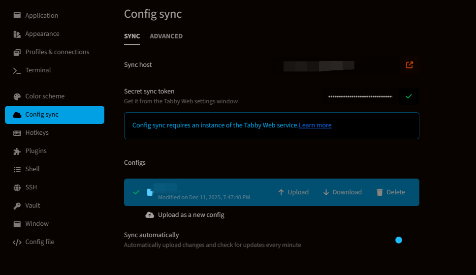Open Color scheme settings via palette icon

click(17, 96)
